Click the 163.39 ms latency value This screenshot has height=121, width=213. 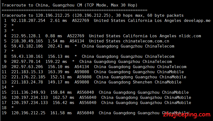pos(59,72)
